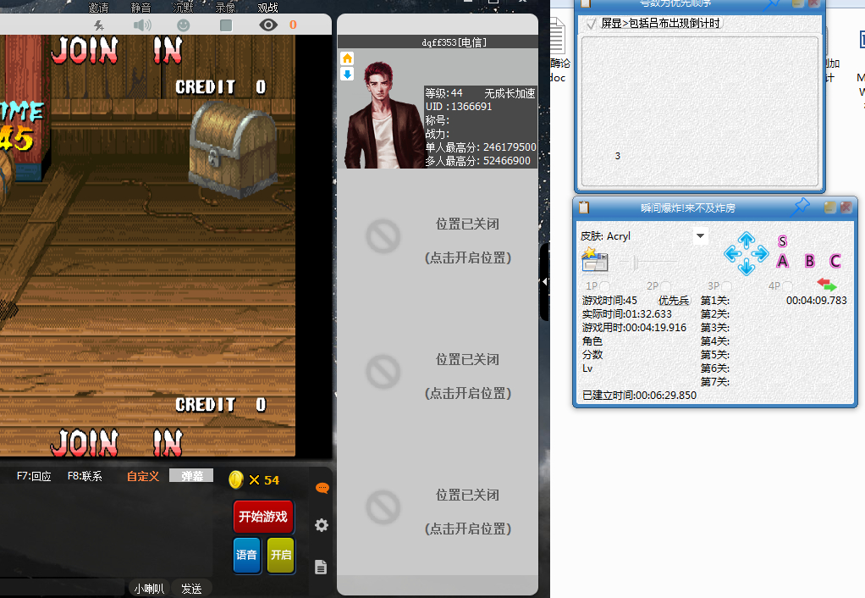The height and width of the screenshot is (598, 865).
Task: Click the pink S key icon
Action: tap(782, 241)
